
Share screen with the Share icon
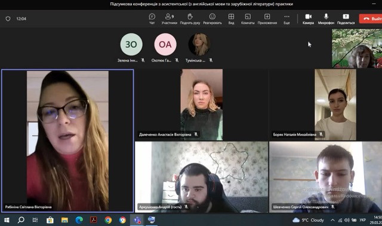(x=346, y=19)
